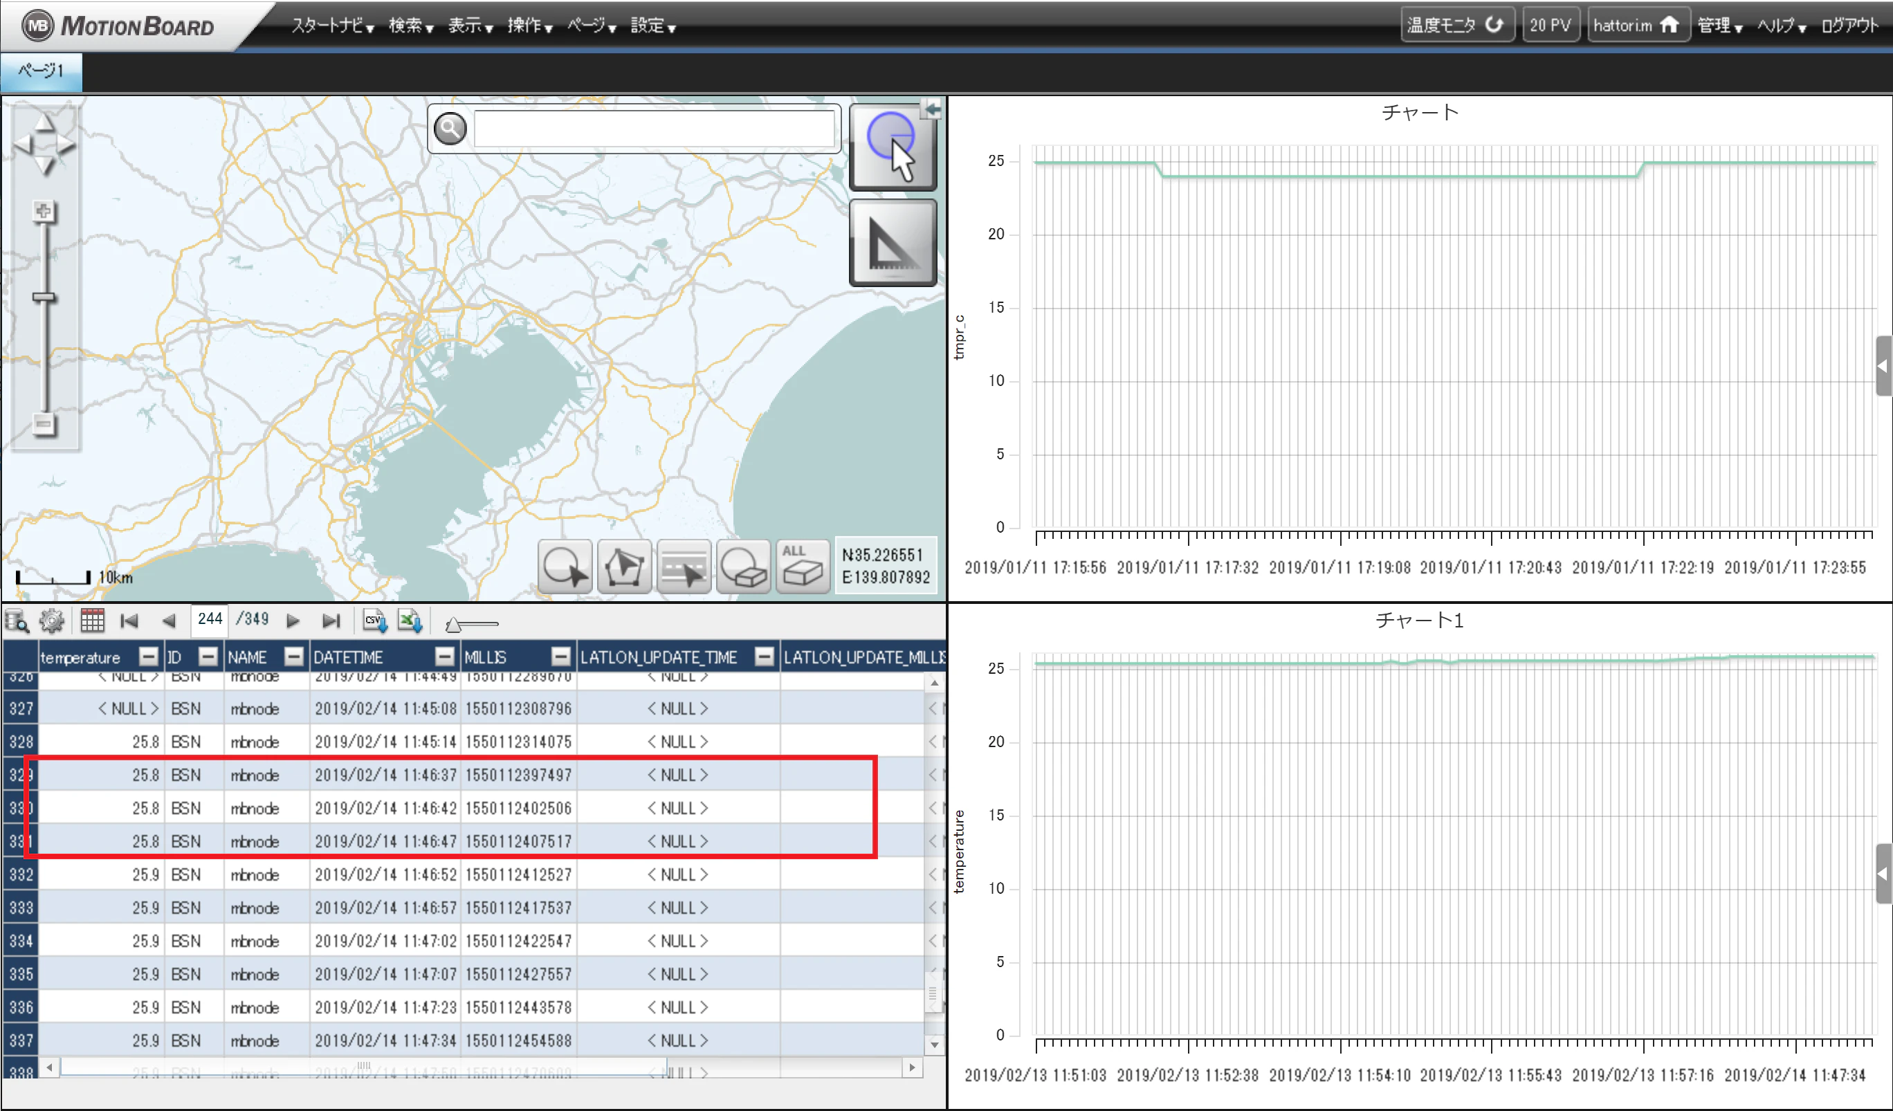Click the circle-pointer area select tool
Image resolution: width=1893 pixels, height=1111 pixels.
click(x=565, y=567)
